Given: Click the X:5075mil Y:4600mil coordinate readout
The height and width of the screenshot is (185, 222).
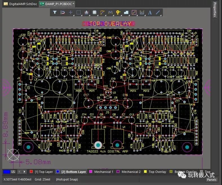Looking at the screenshot, I should [x=17, y=179].
